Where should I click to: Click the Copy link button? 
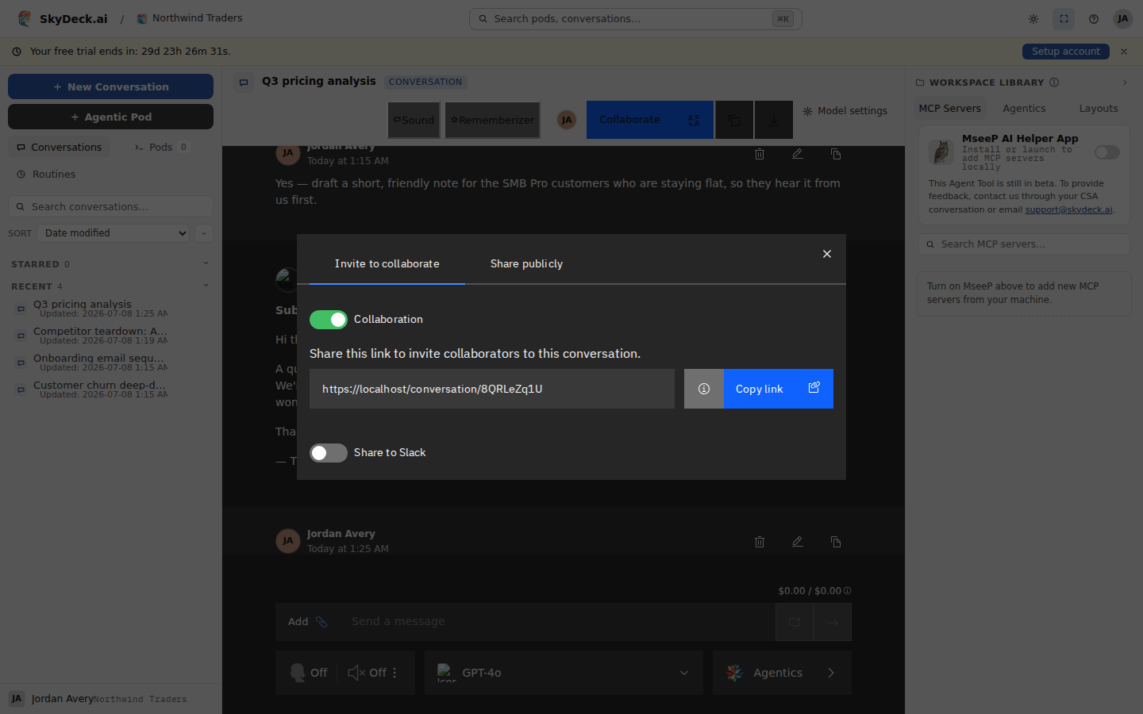[x=778, y=389]
